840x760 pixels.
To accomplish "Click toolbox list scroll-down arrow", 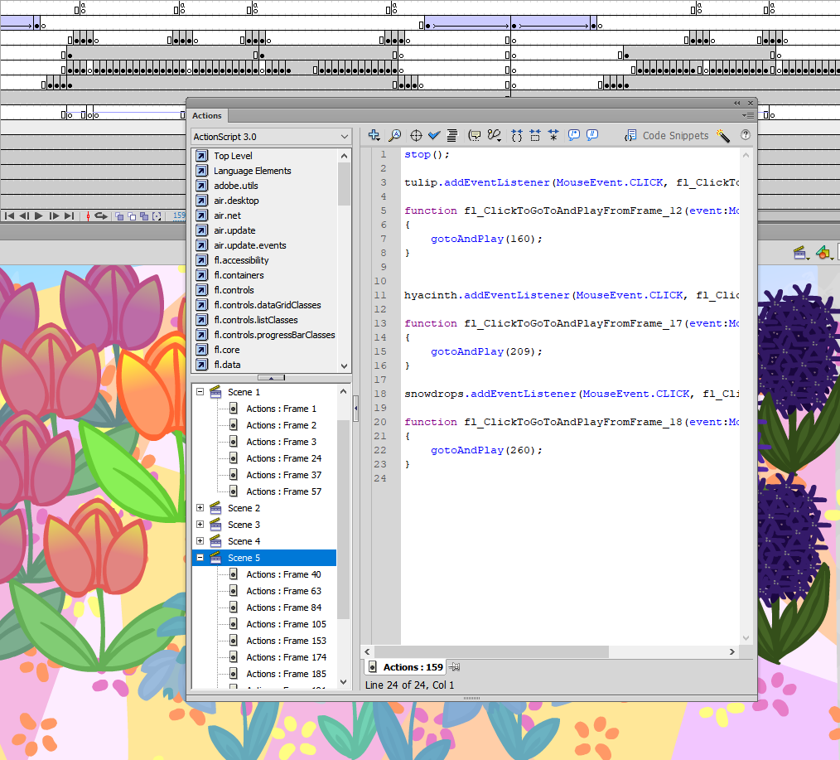I will (344, 366).
